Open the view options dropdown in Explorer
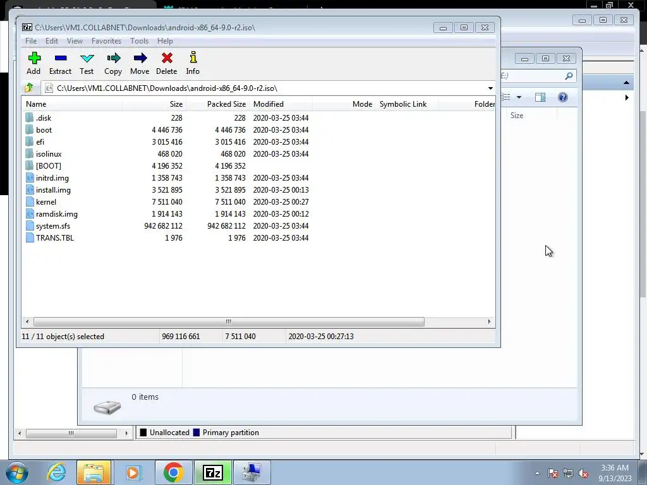Image resolution: width=647 pixels, height=485 pixels. click(519, 97)
